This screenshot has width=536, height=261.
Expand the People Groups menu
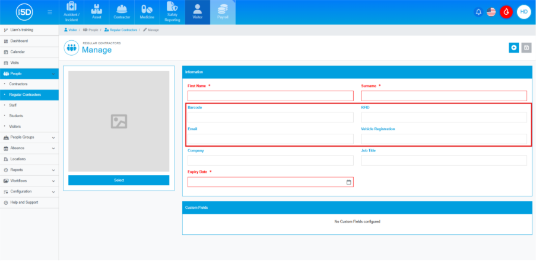[x=29, y=137]
